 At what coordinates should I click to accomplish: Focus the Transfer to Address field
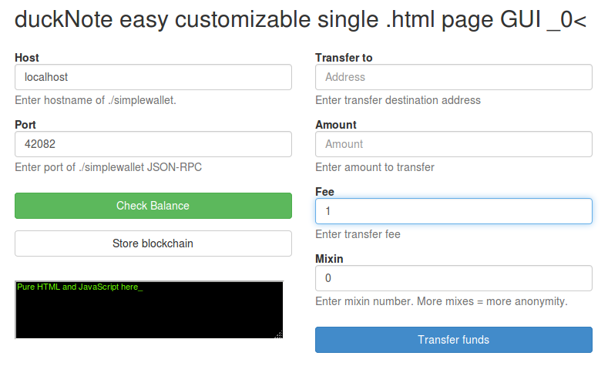pos(454,77)
